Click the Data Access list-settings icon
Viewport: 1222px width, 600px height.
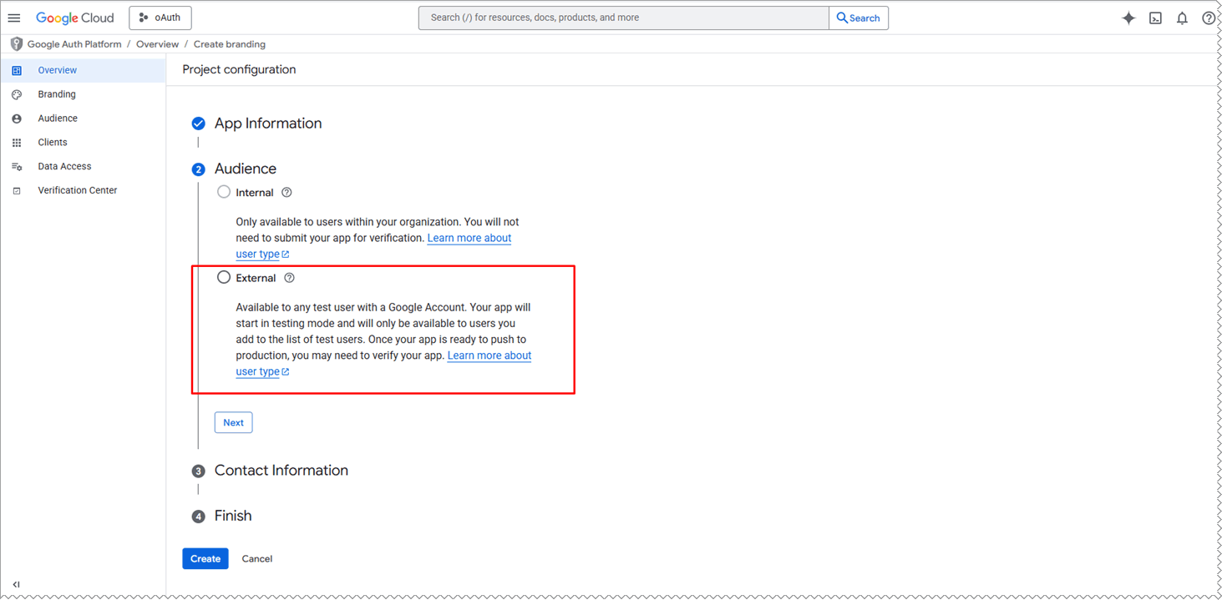[x=17, y=167]
